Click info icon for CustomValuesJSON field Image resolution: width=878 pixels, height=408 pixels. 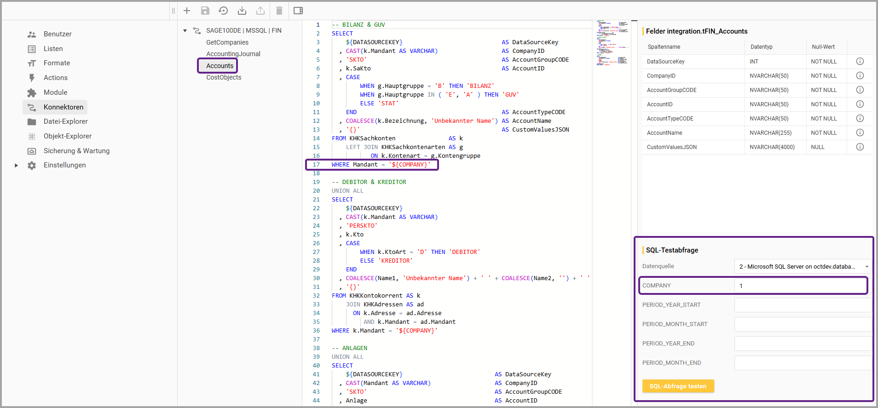[860, 147]
